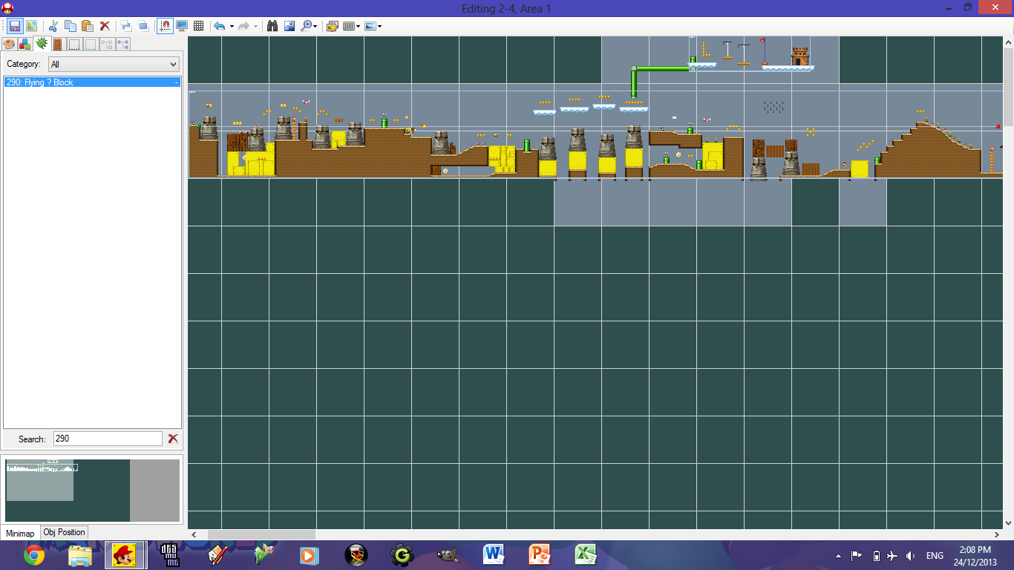Click the horizontal scrollbar right arrow
Screen dimensions: 1014x570
996,534
